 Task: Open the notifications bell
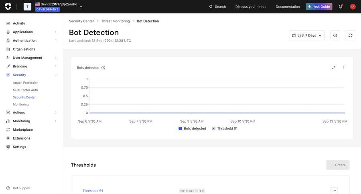(x=341, y=6)
